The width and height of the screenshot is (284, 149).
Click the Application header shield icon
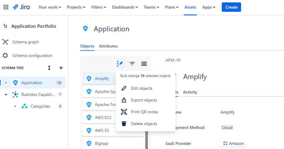point(85,28)
